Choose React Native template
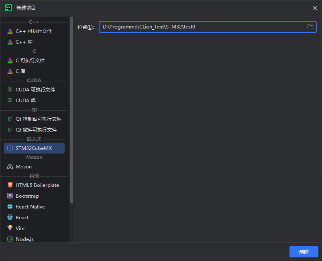322x261 pixels. tap(34, 206)
